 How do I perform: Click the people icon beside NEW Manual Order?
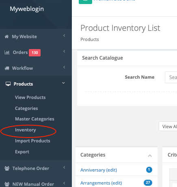click(x=7, y=184)
